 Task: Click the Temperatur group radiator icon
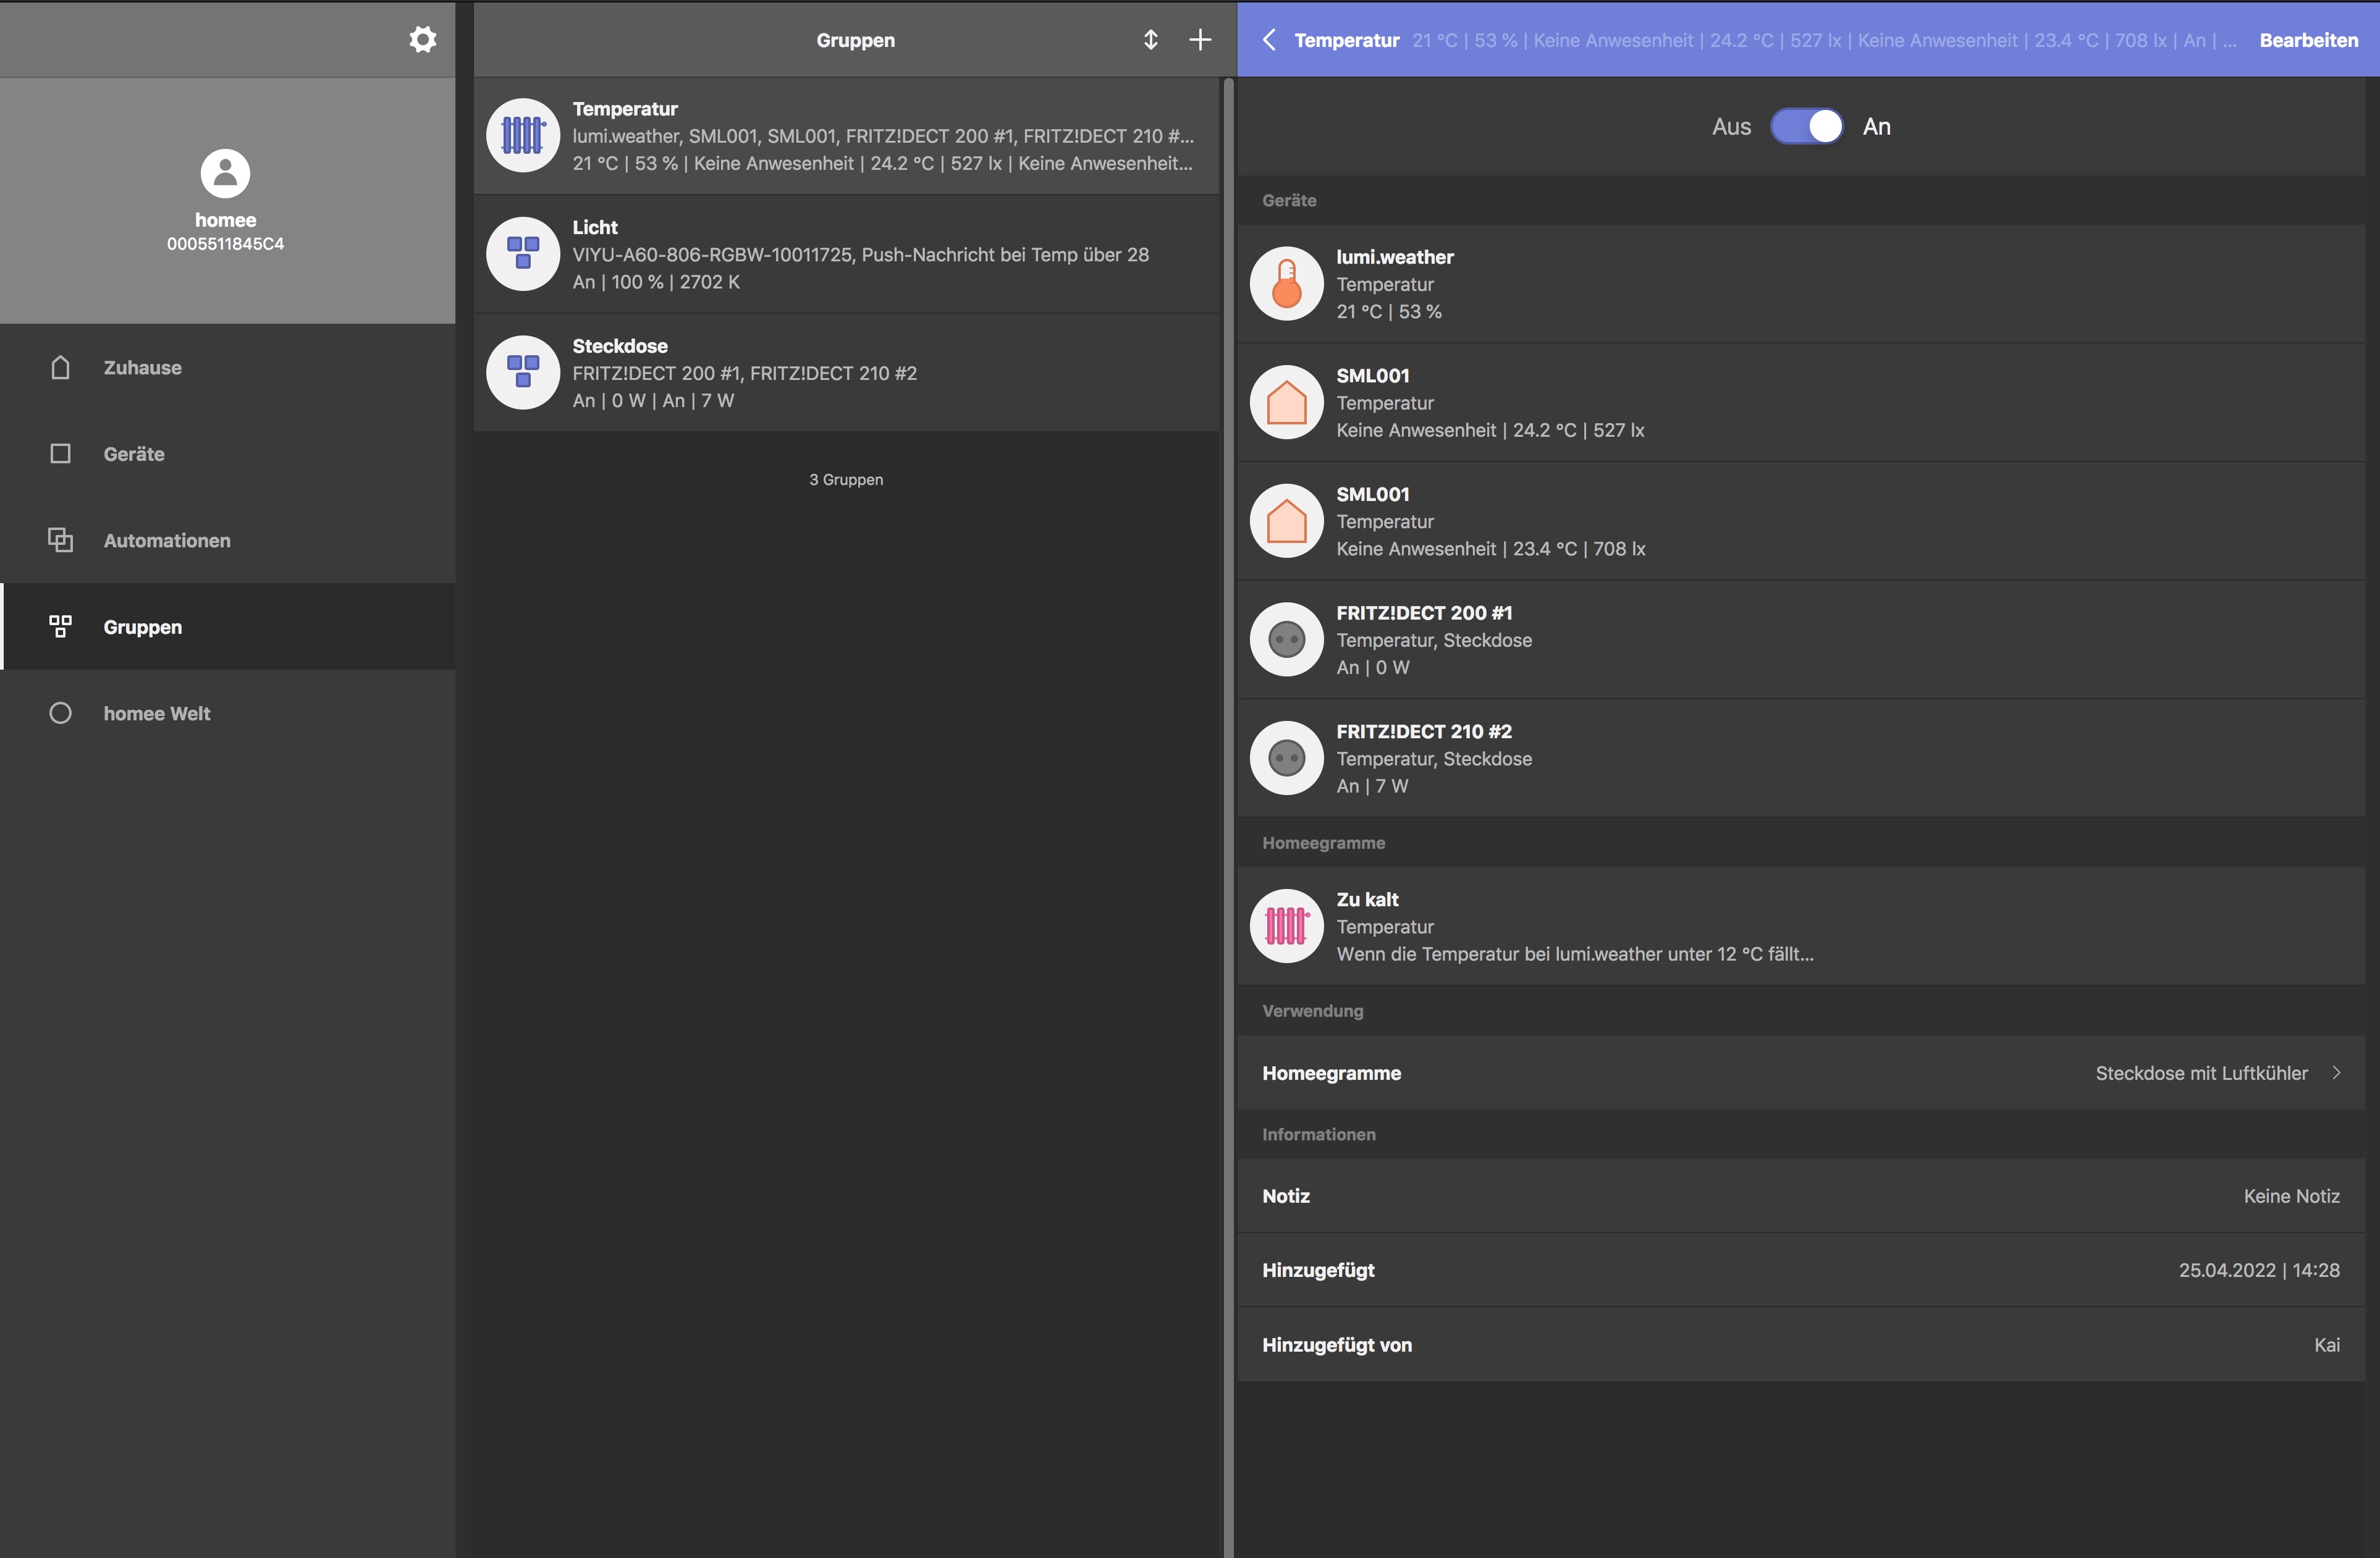point(522,135)
